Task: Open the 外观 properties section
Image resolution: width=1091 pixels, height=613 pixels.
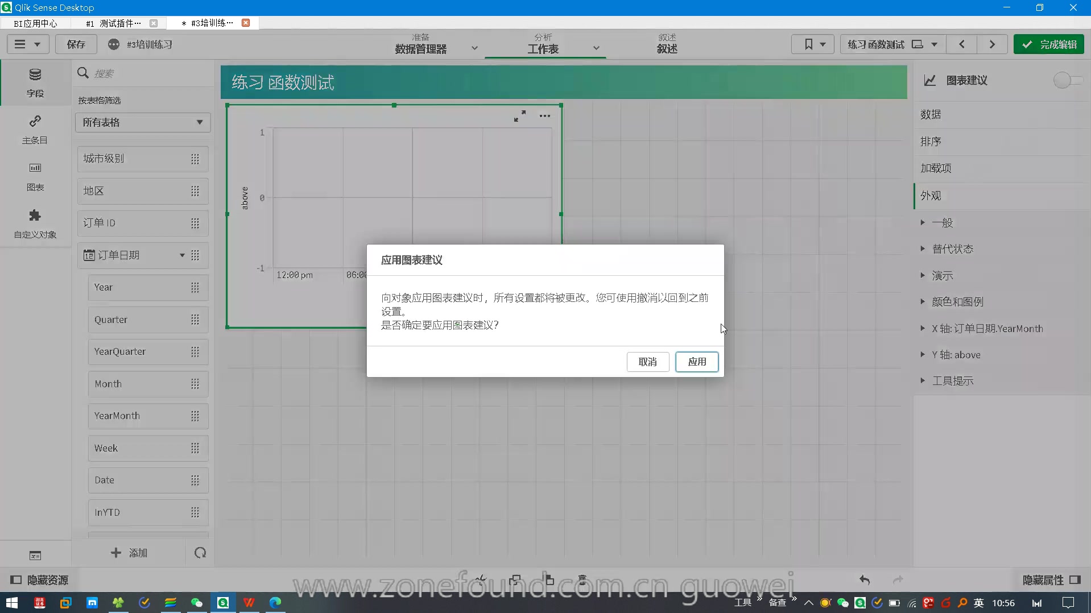Action: [x=931, y=195]
